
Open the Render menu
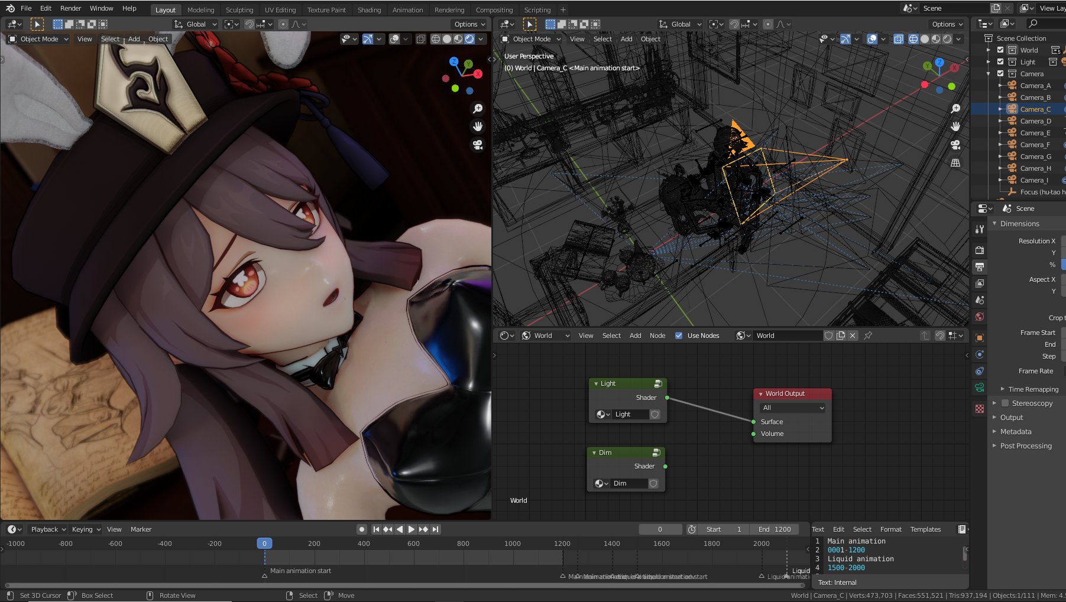point(70,8)
